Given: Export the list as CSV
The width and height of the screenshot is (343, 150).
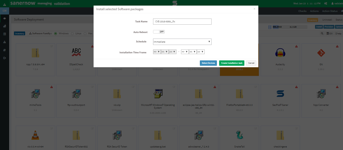Looking at the screenshot, I should click(330, 34).
